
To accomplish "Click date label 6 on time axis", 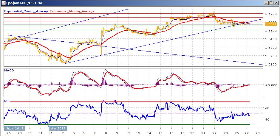I will click(x=84, y=133).
